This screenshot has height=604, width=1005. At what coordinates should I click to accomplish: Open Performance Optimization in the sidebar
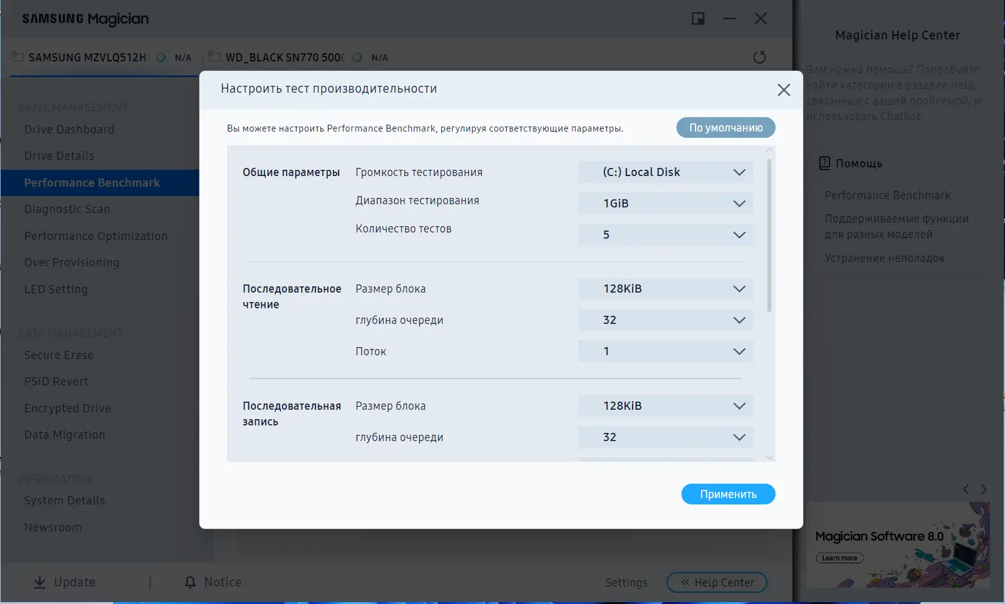(96, 236)
